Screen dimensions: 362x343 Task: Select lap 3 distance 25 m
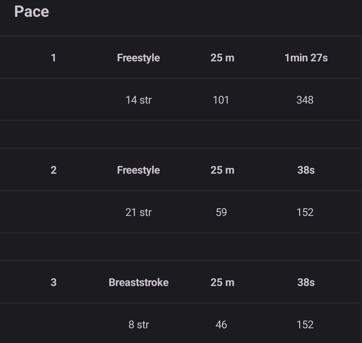click(222, 283)
